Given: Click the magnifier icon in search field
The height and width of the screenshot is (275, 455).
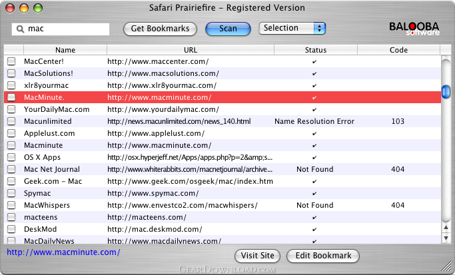Looking at the screenshot, I should coord(20,29).
